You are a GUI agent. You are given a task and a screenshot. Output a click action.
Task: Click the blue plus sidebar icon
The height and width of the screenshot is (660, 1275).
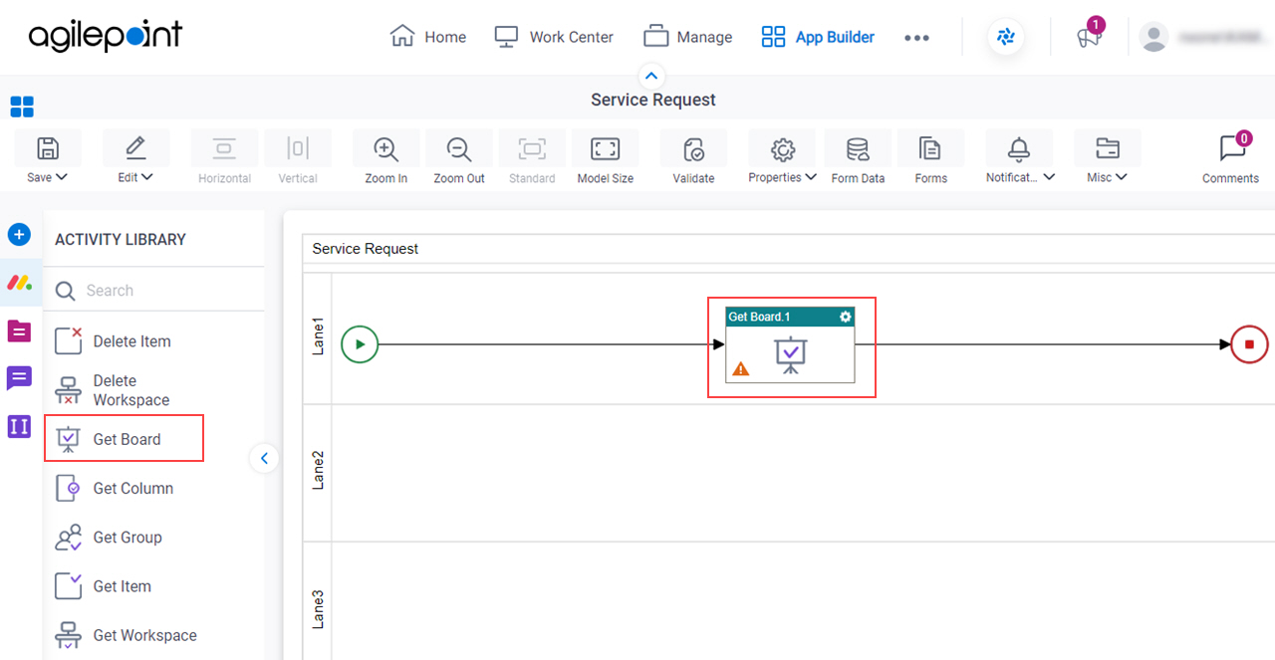pyautogui.click(x=20, y=235)
